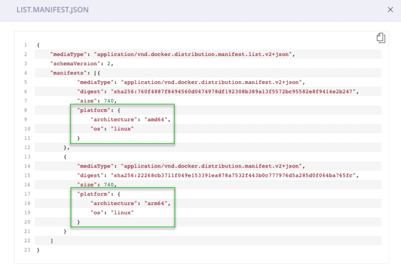Click line number 1 in the gutter

coord(25,45)
